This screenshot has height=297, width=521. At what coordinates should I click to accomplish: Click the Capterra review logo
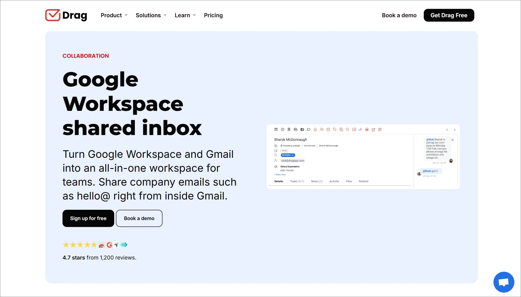pos(116,245)
